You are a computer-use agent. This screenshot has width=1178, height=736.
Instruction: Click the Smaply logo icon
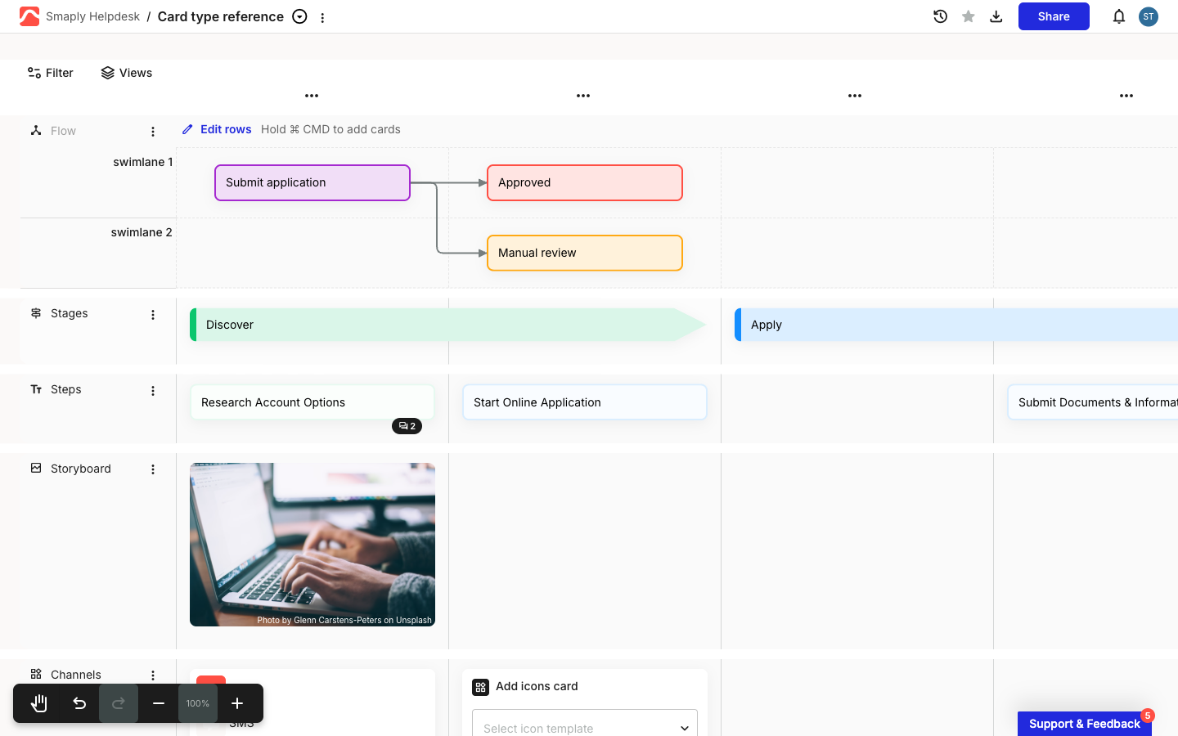[x=29, y=16]
